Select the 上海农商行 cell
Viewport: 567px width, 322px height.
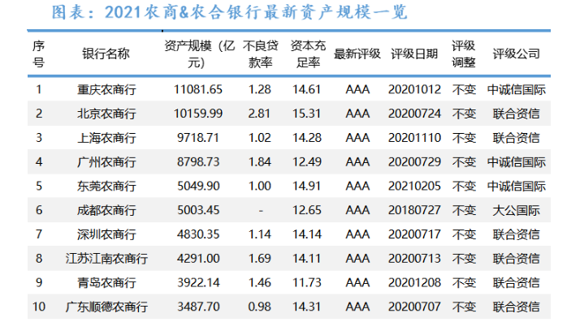106,138
